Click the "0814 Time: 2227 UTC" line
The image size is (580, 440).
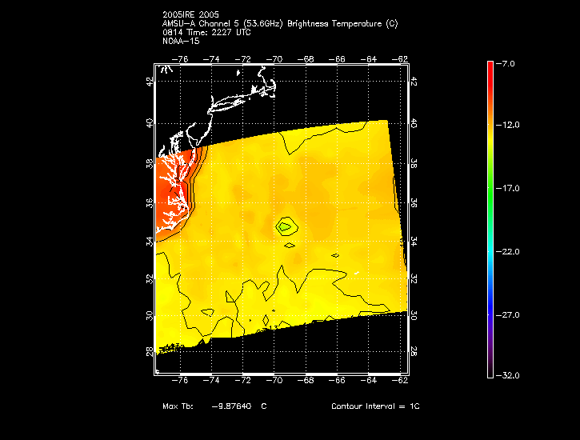(206, 33)
